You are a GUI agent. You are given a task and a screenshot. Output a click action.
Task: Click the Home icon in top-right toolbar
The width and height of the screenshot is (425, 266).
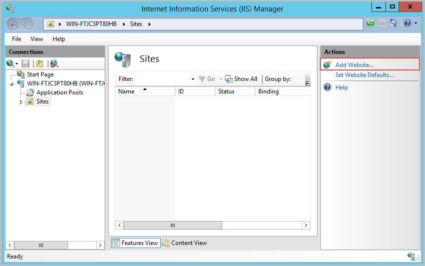pos(393,23)
